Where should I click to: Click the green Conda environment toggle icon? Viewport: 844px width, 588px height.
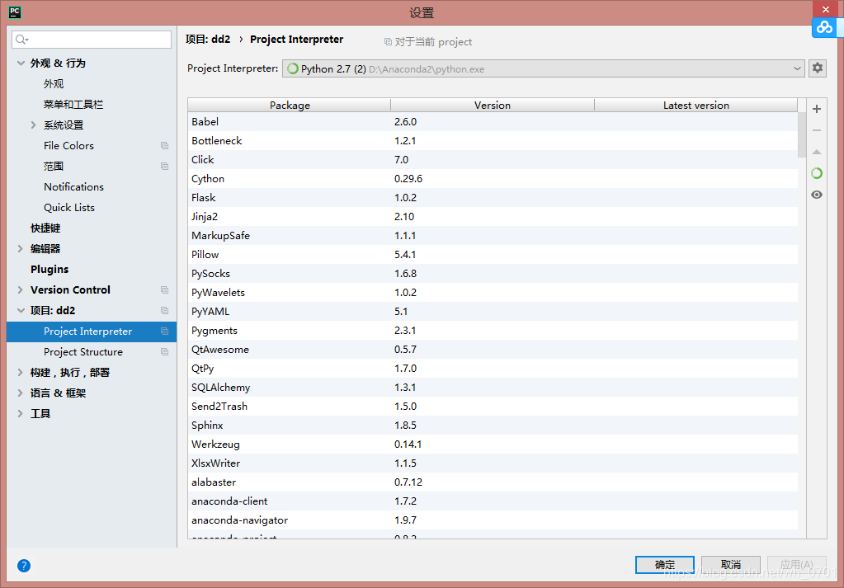[x=817, y=173]
